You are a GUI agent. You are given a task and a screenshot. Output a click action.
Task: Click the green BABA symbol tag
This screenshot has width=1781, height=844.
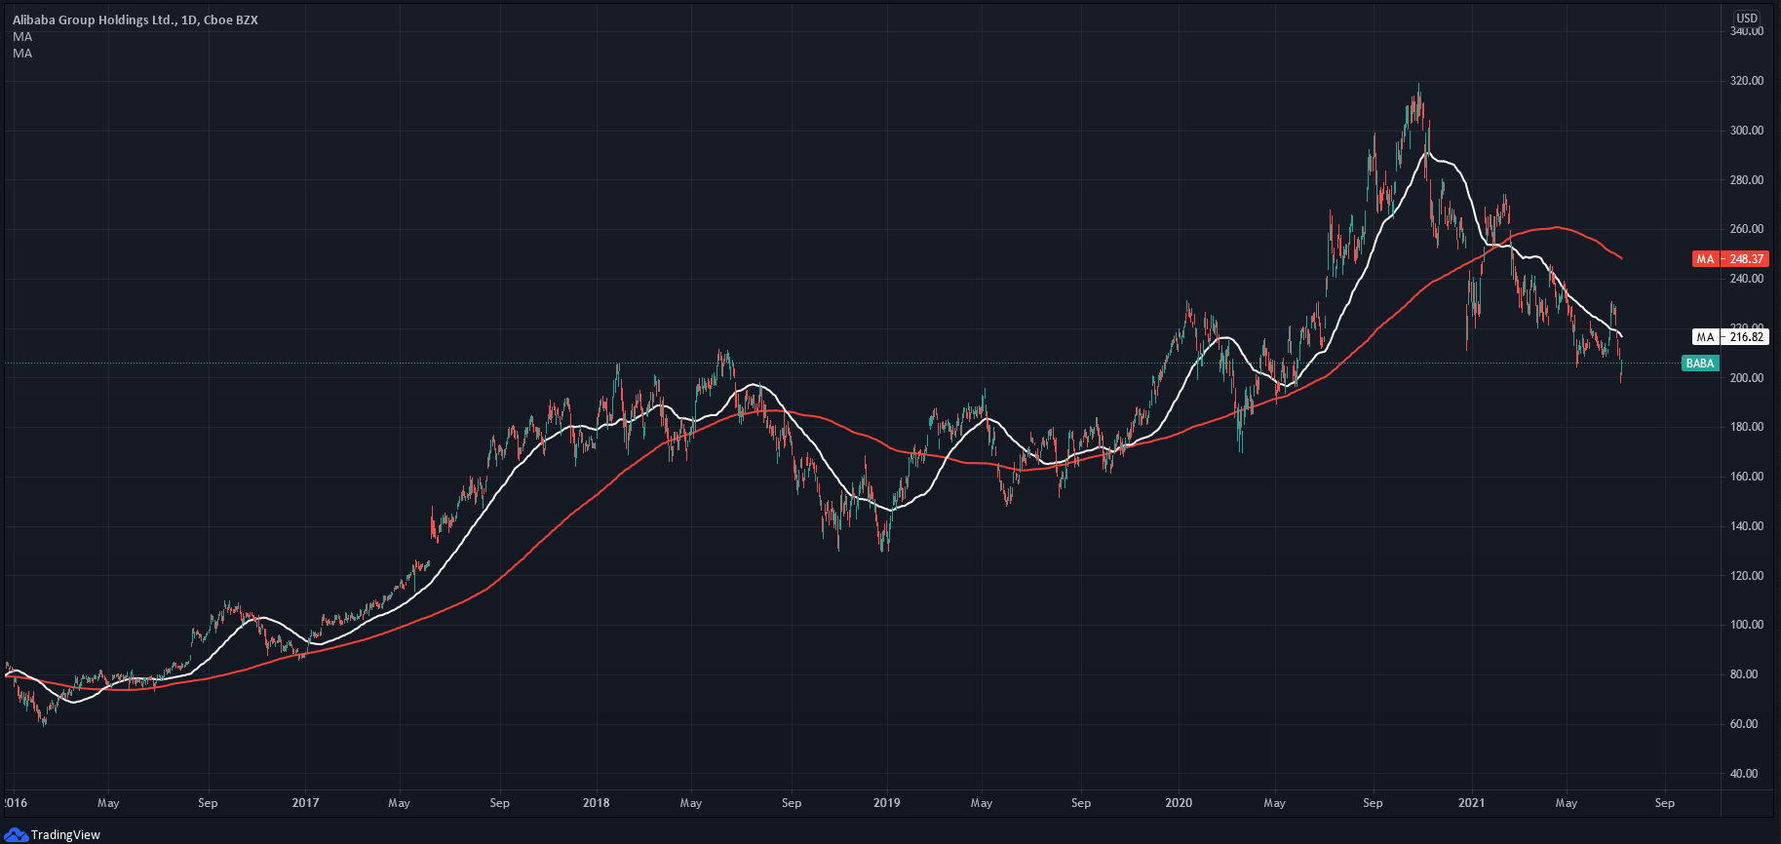tap(1699, 364)
